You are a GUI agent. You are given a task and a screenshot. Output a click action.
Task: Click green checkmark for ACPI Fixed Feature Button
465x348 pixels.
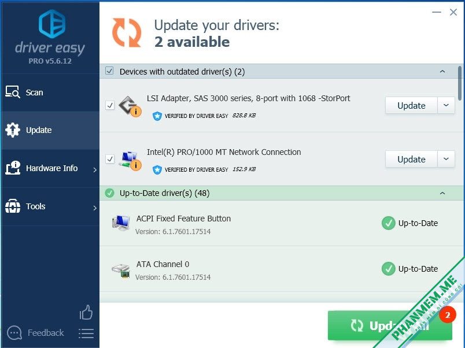(x=388, y=223)
